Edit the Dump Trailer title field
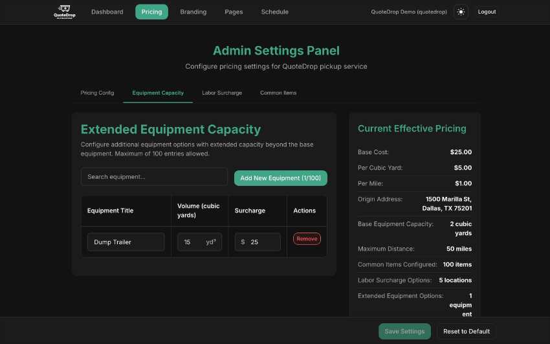The image size is (550, 344). tap(126, 242)
